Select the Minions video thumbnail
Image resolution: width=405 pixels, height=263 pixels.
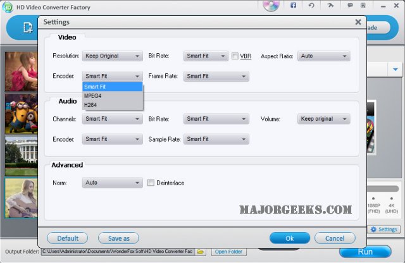(x=21, y=114)
